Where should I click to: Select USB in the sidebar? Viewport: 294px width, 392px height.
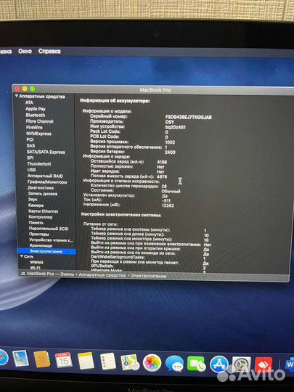pos(31,170)
